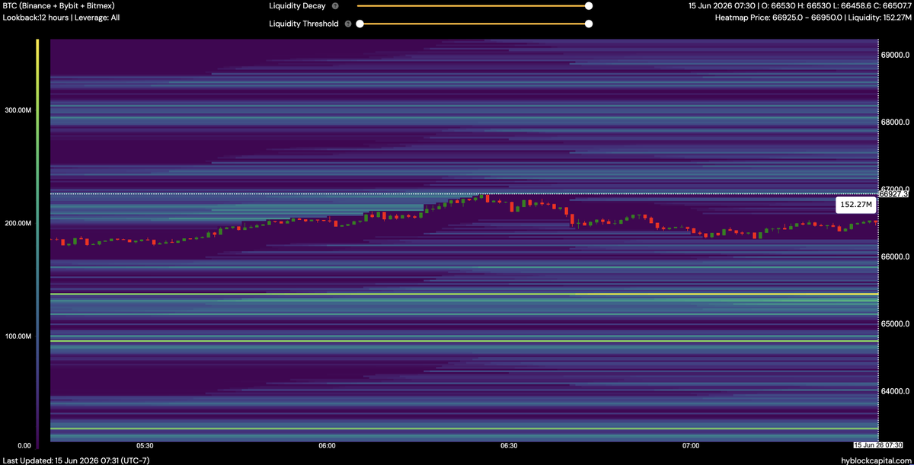Click the 66000.0 price axis label
This screenshot has height=465, width=914.
[895, 256]
